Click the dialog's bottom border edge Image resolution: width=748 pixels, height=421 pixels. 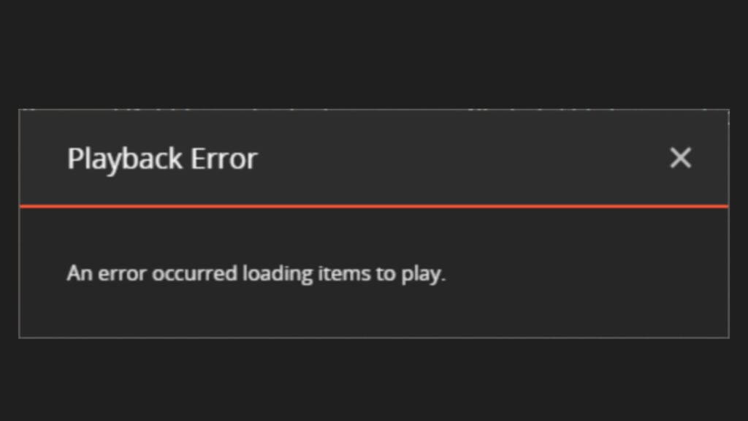[x=374, y=338]
